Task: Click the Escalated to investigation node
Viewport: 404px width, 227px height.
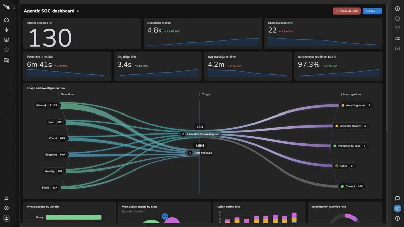Action: pos(200,134)
